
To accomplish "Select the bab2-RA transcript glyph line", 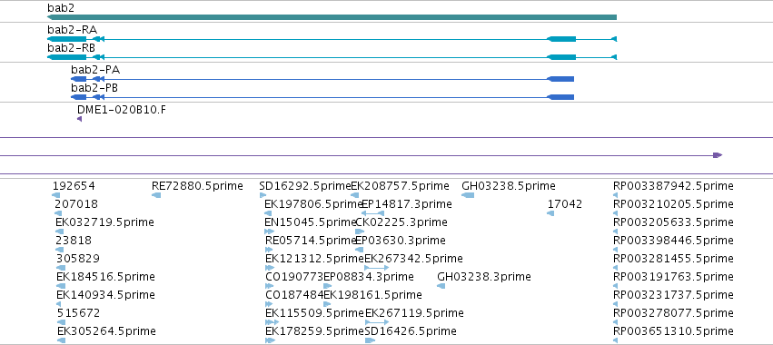I will click(x=332, y=39).
